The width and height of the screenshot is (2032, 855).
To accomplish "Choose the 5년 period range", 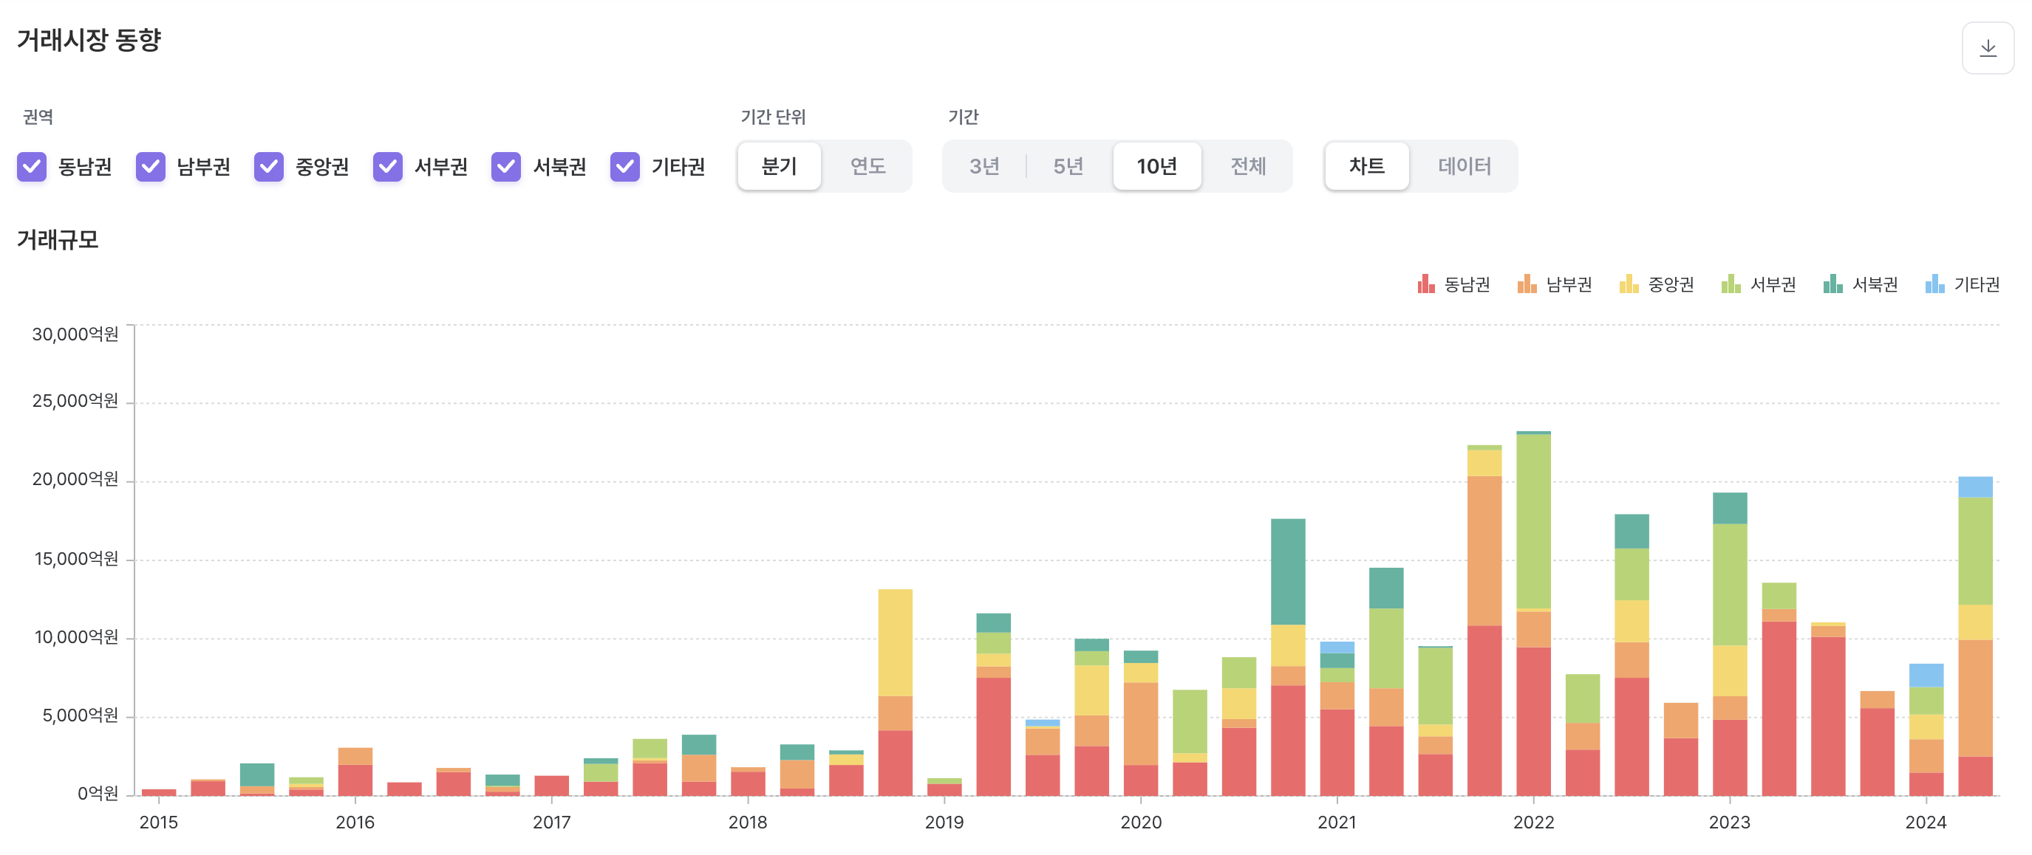I will [1068, 166].
